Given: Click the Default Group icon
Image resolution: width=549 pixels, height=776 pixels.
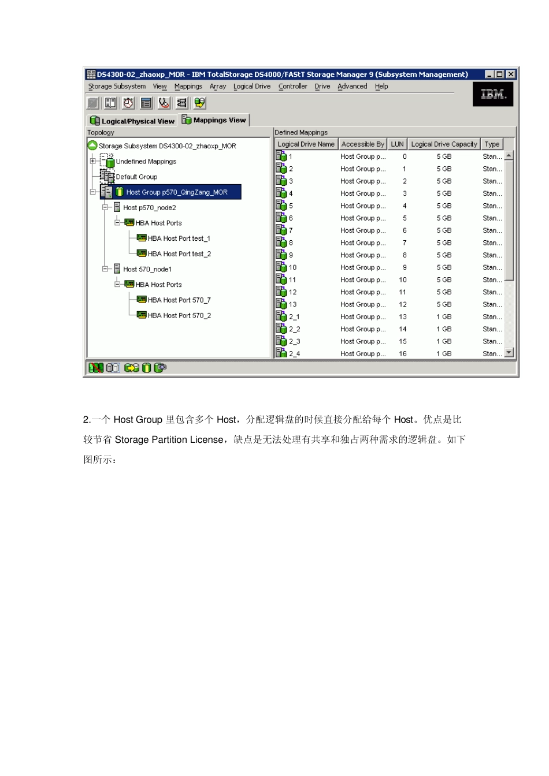Looking at the screenshot, I should tap(107, 176).
